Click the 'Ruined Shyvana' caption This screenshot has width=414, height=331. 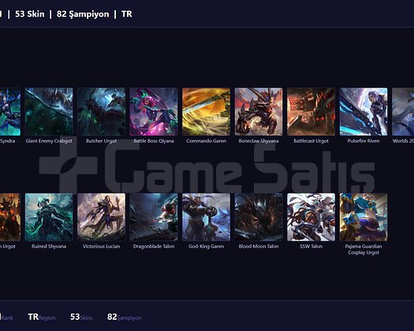pyautogui.click(x=49, y=246)
